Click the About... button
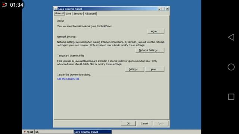 coord(156,31)
